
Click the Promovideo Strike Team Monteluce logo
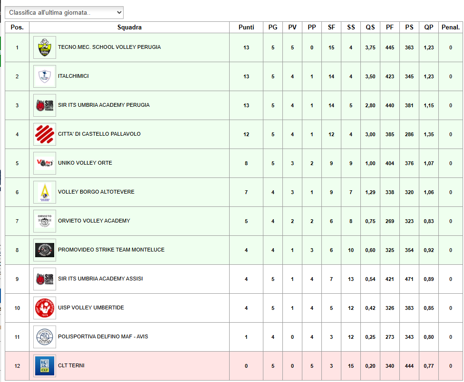click(x=45, y=250)
